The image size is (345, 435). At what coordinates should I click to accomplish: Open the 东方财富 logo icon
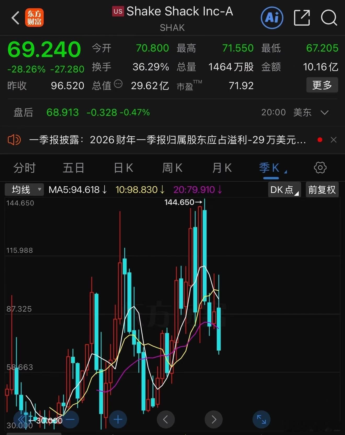coord(34,18)
